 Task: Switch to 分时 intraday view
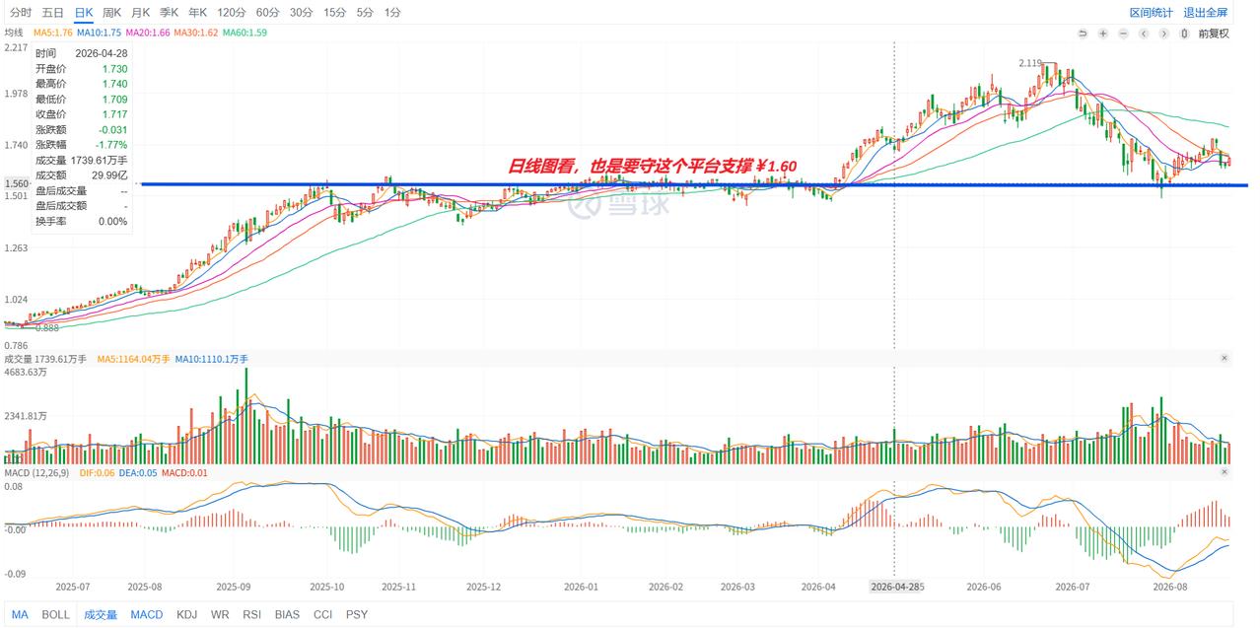click(x=21, y=13)
